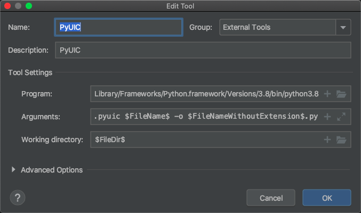Image resolution: width=361 pixels, height=213 pixels.
Task: Browse for Program using folder icon
Action: [341, 94]
